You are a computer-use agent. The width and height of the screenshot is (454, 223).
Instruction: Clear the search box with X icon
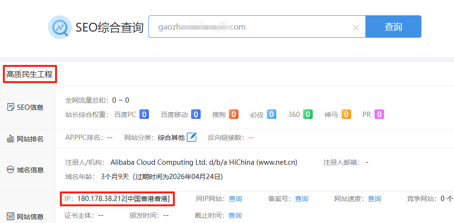pyautogui.click(x=356, y=27)
